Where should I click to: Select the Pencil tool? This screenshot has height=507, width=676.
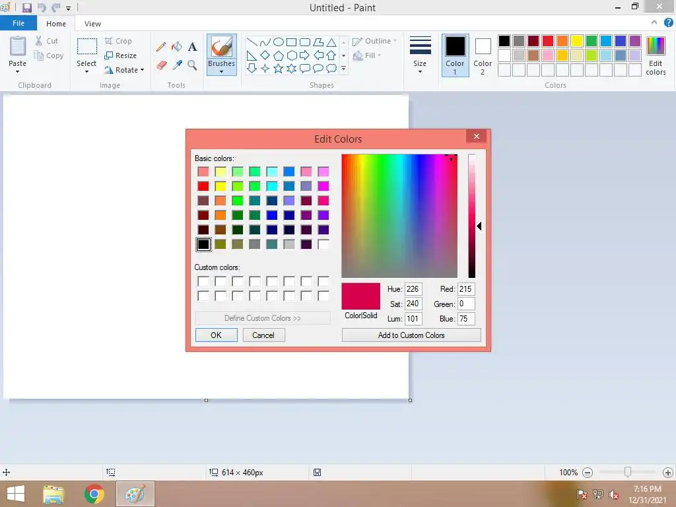tap(161, 47)
